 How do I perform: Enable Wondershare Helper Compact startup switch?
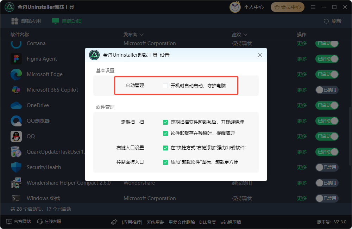coord(327,183)
